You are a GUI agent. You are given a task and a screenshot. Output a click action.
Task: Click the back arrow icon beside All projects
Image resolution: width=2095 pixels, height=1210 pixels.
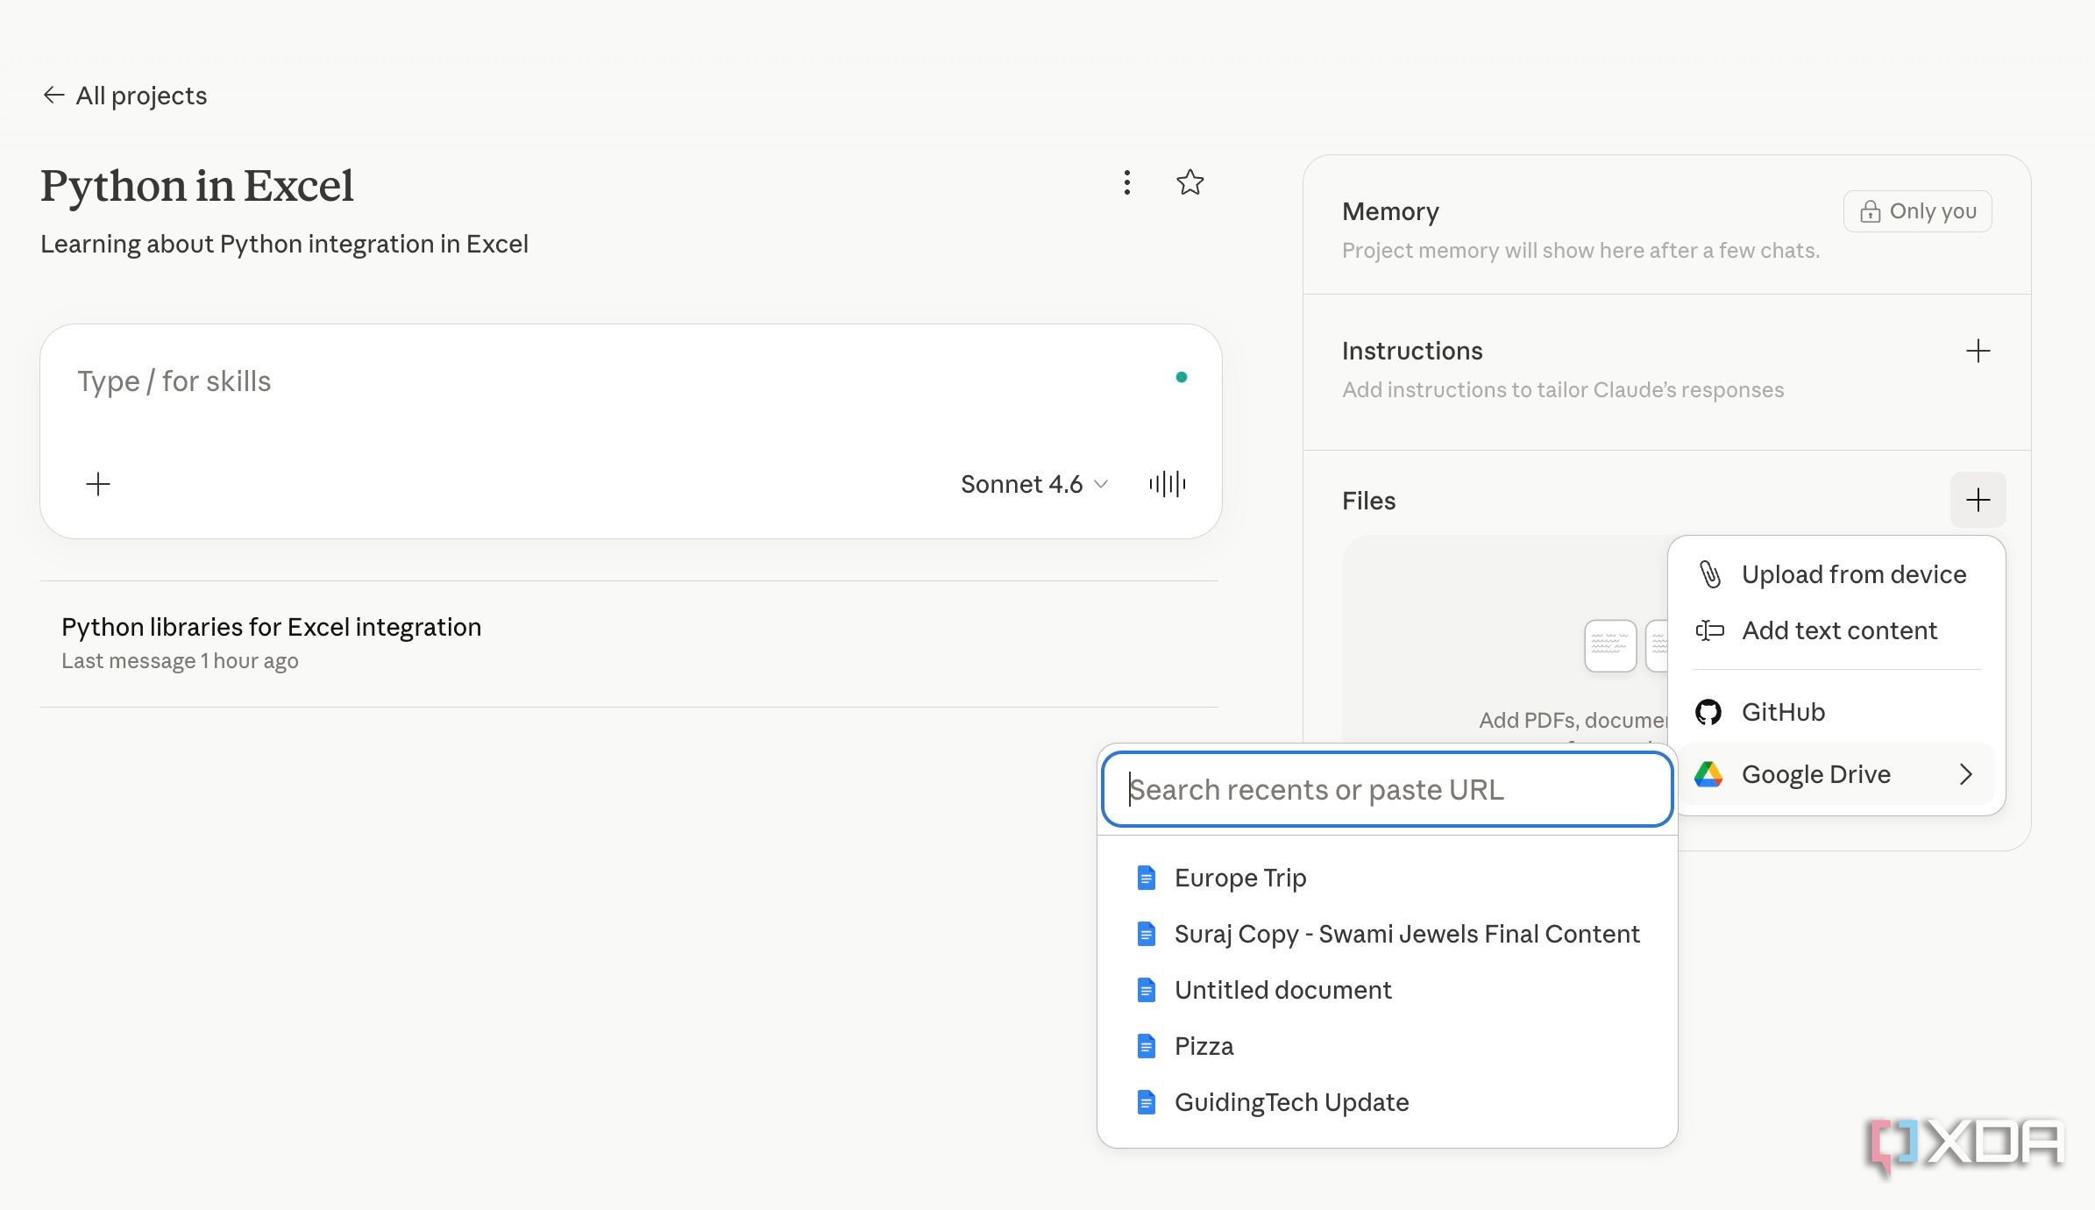coord(53,95)
